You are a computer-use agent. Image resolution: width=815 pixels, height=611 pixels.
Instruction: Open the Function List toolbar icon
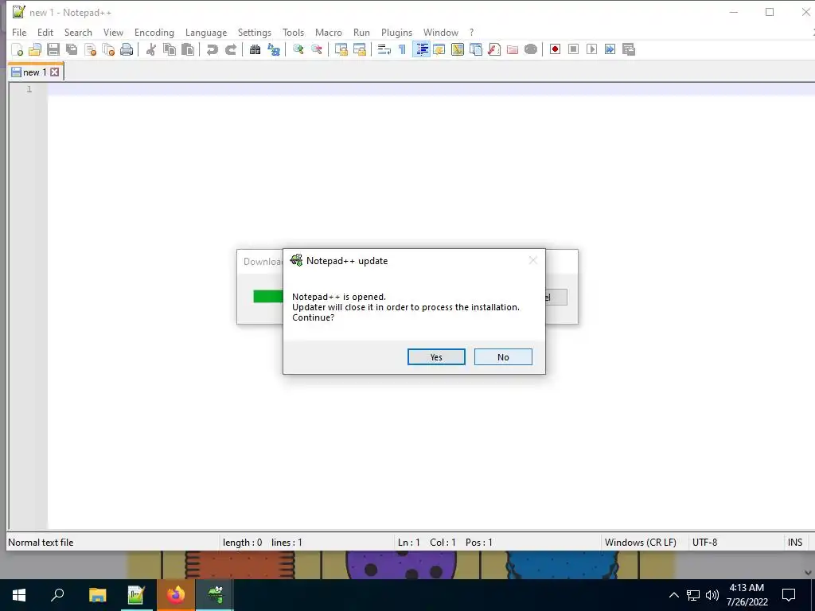click(494, 49)
